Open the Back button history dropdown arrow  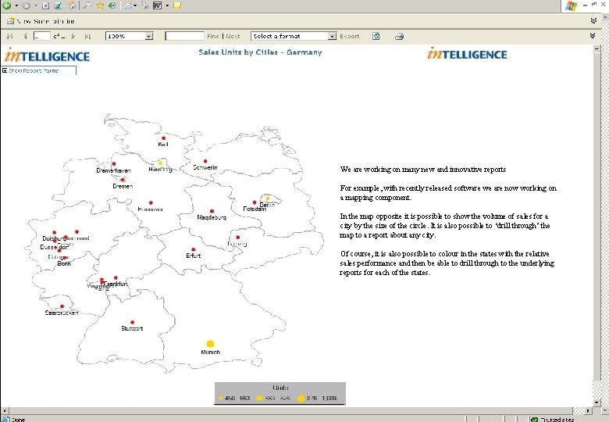(16, 5)
